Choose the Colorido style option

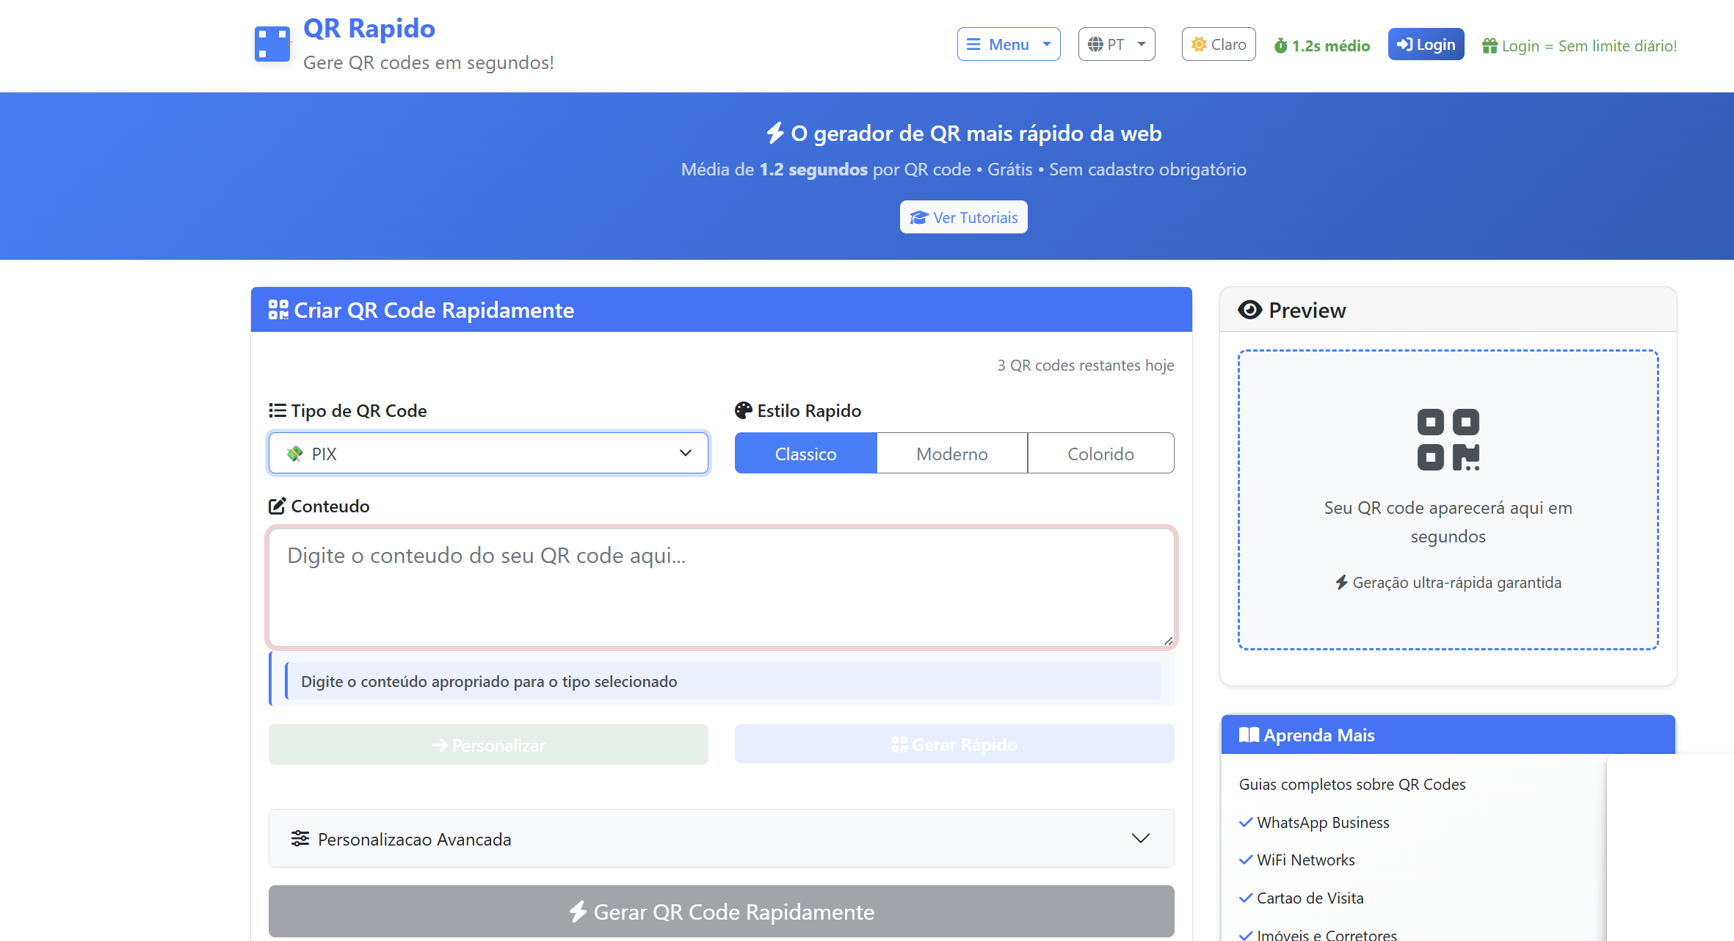(x=1100, y=454)
